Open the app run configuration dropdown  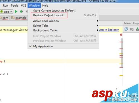[6, 12]
